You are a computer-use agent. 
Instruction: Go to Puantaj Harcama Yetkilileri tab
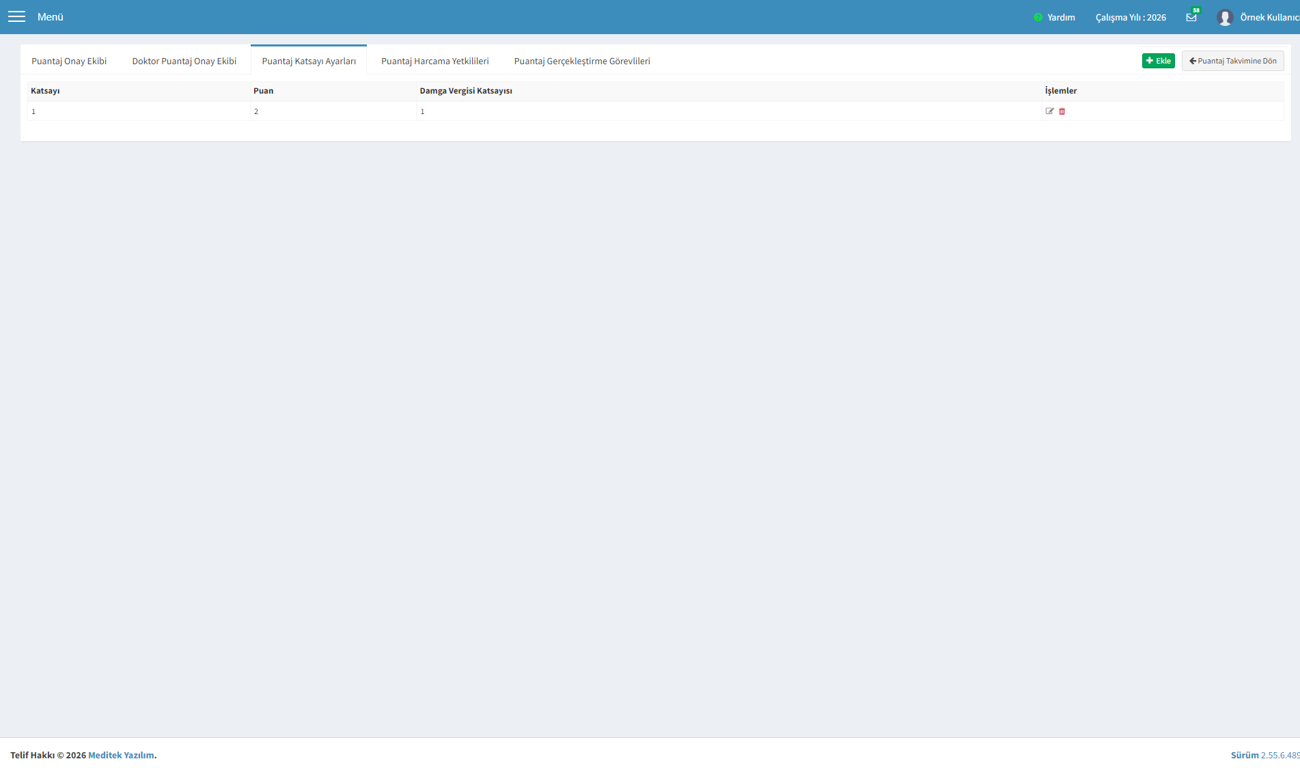coord(435,61)
